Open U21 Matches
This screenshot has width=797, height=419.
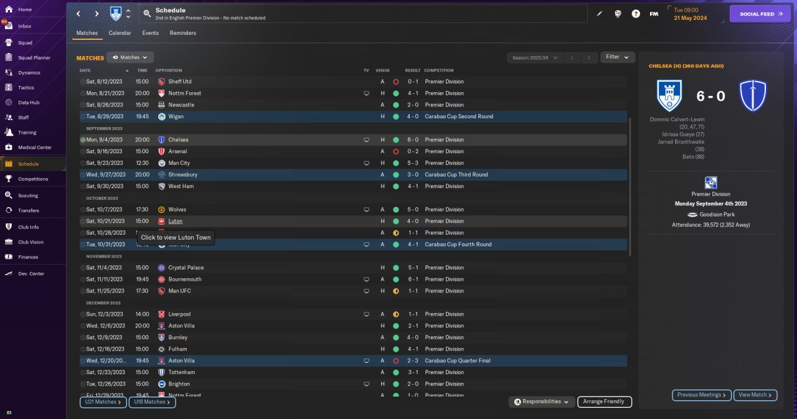coord(102,402)
